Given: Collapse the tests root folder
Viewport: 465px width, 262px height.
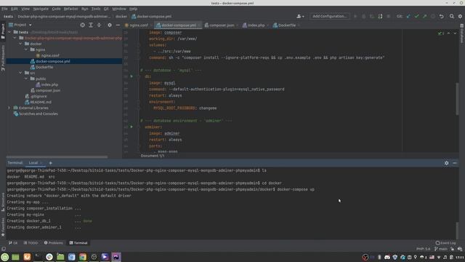Looking at the screenshot, I should tap(9, 32).
